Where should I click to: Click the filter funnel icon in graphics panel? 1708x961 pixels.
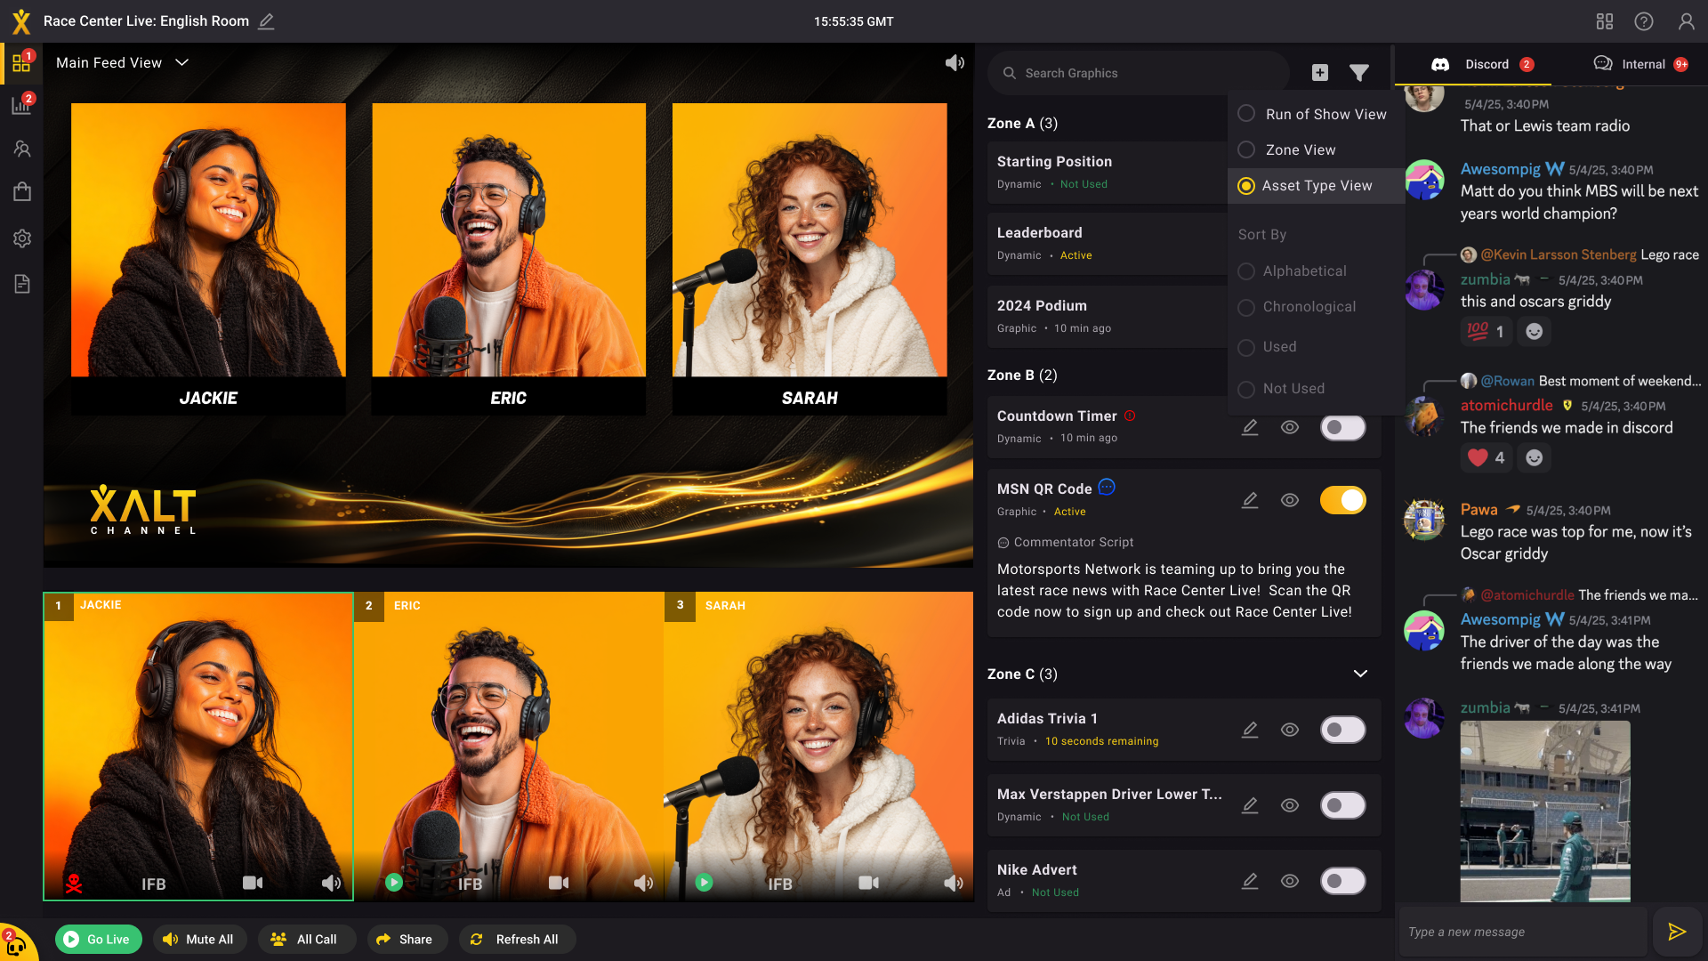[1358, 73]
